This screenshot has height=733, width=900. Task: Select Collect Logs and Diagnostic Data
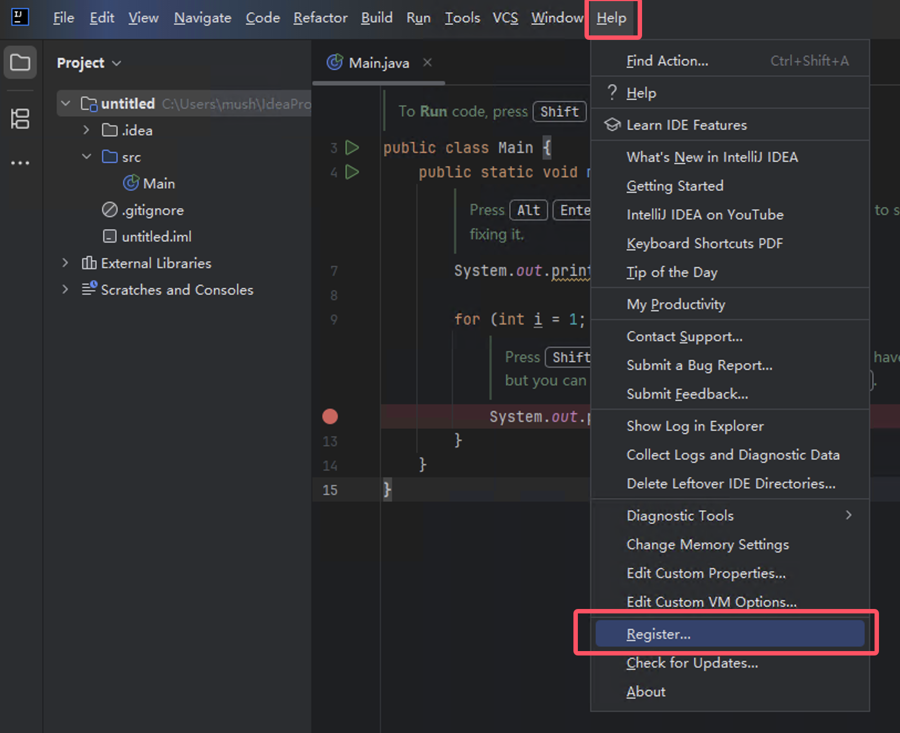tap(730, 455)
